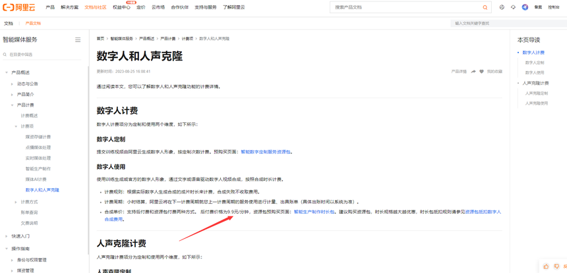The image size is (567, 273).
Task: Toggle the sidebar hamburger menu icon
Action: pyautogui.click(x=78, y=39)
